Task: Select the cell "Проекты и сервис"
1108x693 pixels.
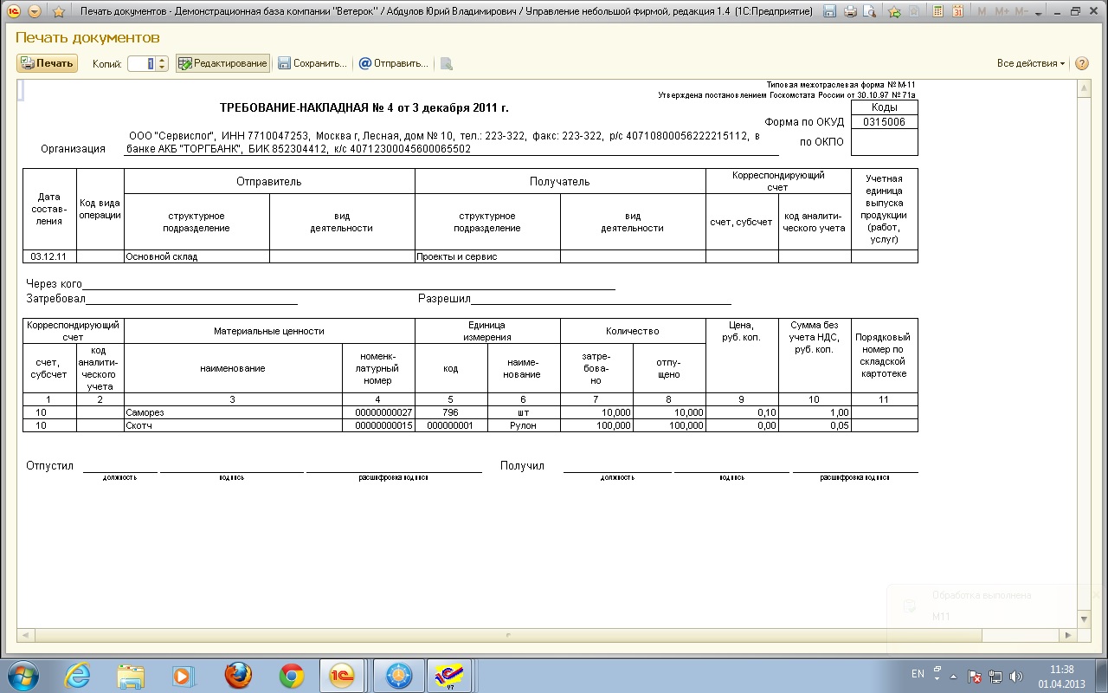Action: point(487,256)
